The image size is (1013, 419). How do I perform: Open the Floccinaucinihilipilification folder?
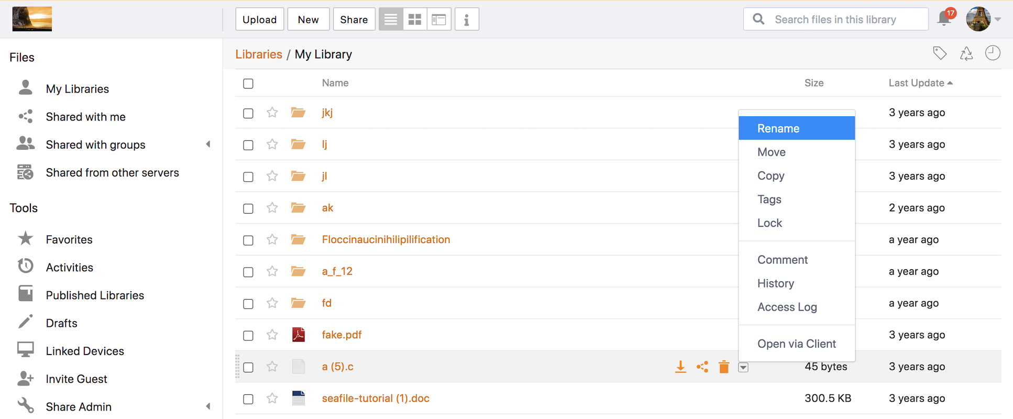(x=386, y=239)
